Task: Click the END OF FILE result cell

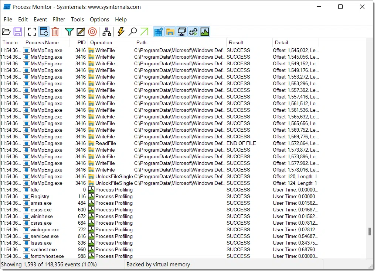Action: point(241,143)
